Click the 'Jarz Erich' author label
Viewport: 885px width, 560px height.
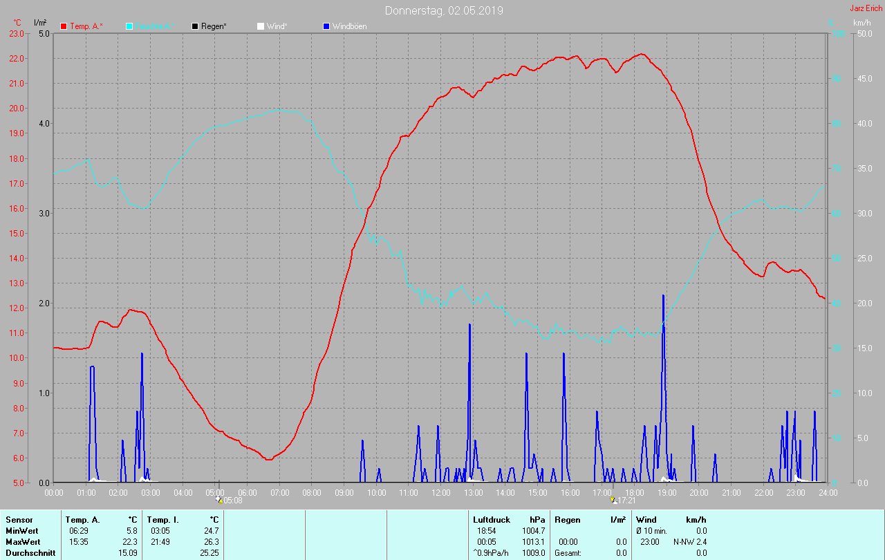(x=866, y=8)
